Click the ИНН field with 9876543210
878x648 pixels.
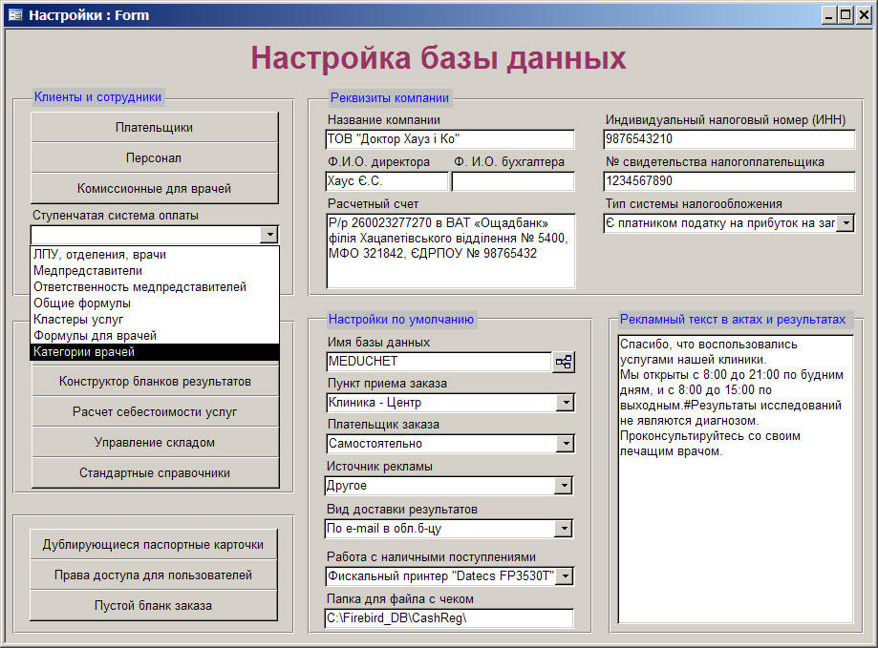coord(729,139)
